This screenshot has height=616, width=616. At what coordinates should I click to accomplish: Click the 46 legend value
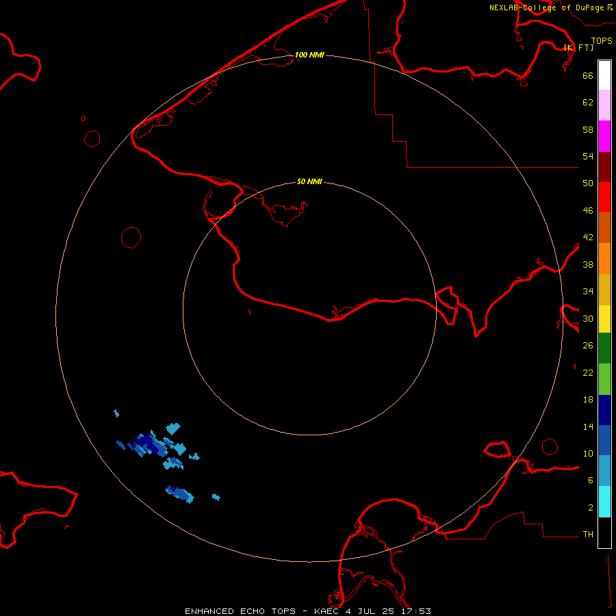(x=588, y=211)
